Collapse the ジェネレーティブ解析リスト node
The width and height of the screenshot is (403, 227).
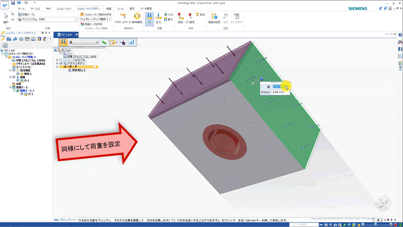(2, 54)
